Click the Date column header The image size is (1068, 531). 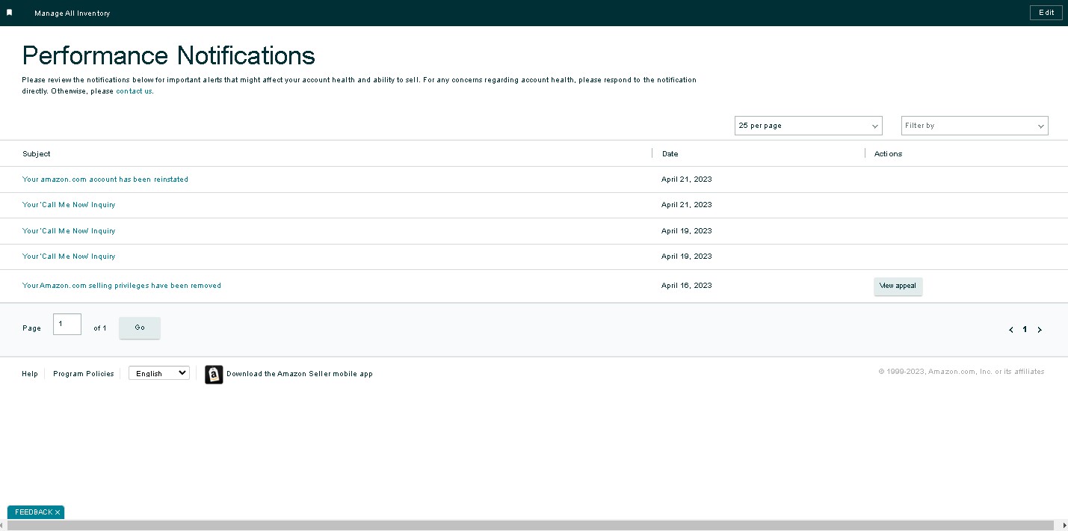click(x=670, y=153)
